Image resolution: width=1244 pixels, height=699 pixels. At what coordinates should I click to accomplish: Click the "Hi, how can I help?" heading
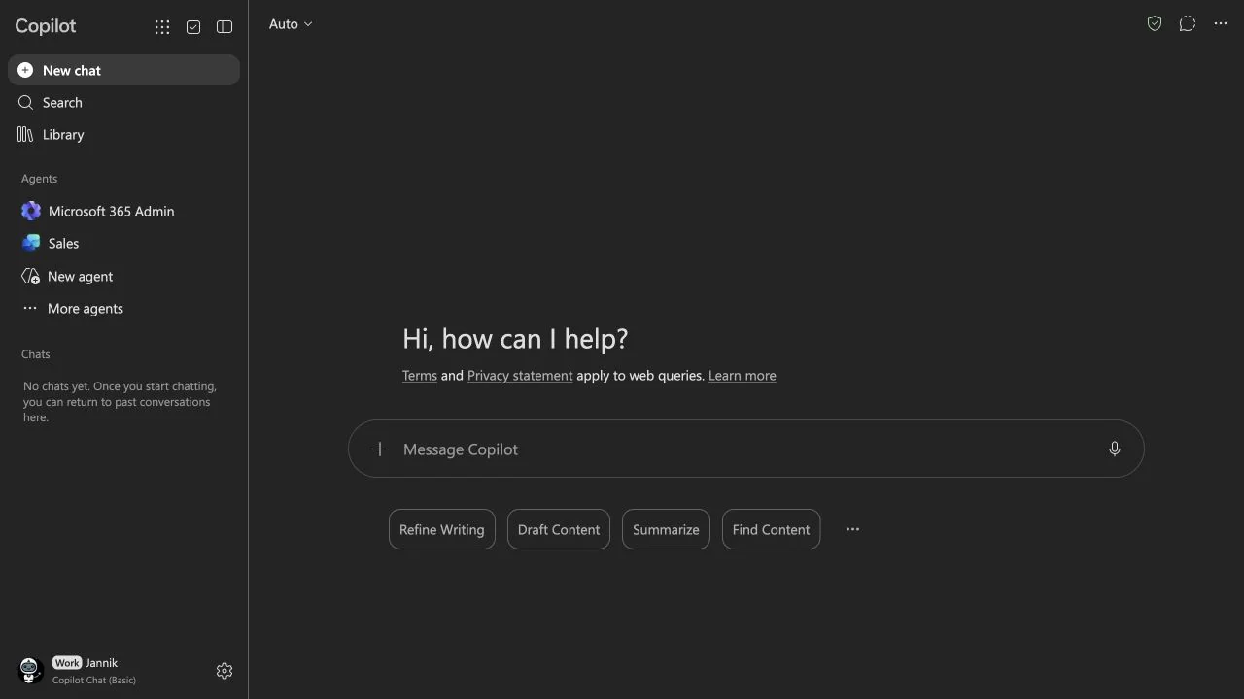515,339
